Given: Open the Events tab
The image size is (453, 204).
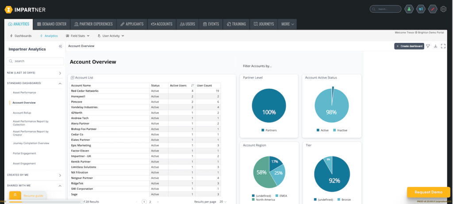Looking at the screenshot, I should 211,24.
